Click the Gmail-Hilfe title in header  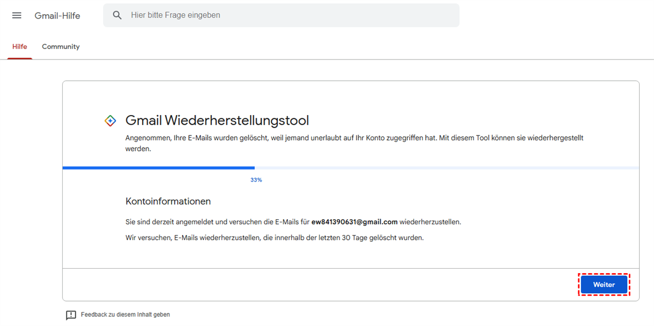(x=57, y=16)
